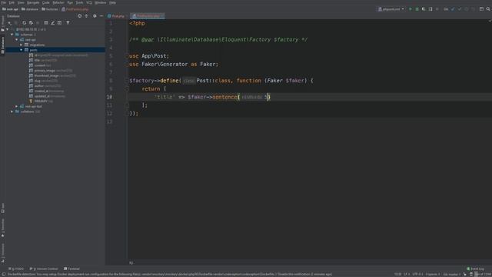The height and width of the screenshot is (277, 492).
Task: Open the Run menu
Action: pos(70,2)
